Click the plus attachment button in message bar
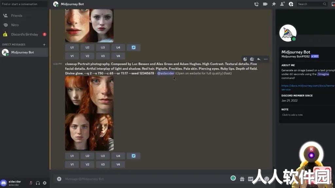Screen dimensions: 335x188 (x=59, y=179)
